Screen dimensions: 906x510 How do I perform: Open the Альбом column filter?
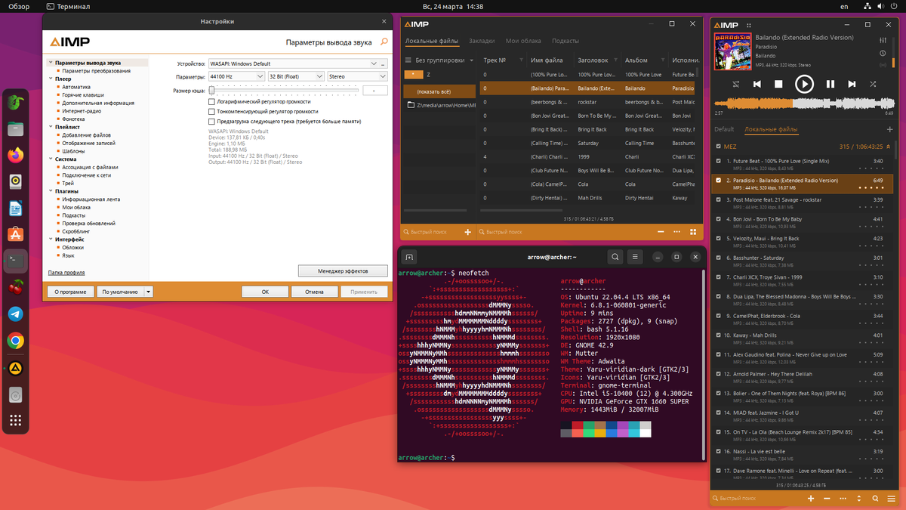[x=663, y=60]
